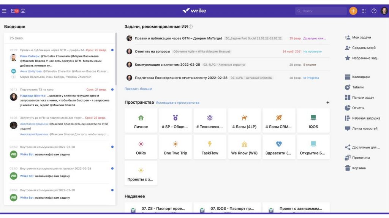This screenshot has width=389, height=218.
Task: Go to the Home icon
Action: (x=23, y=11)
